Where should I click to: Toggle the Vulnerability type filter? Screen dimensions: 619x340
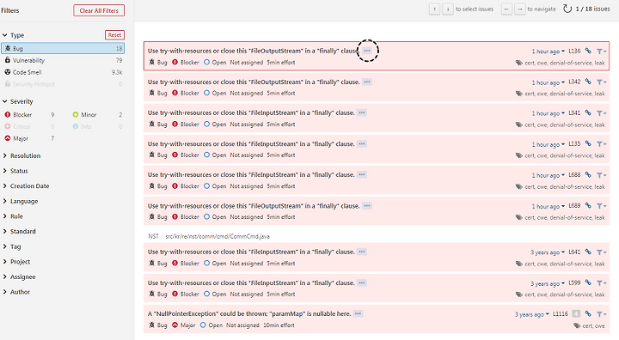(x=63, y=60)
